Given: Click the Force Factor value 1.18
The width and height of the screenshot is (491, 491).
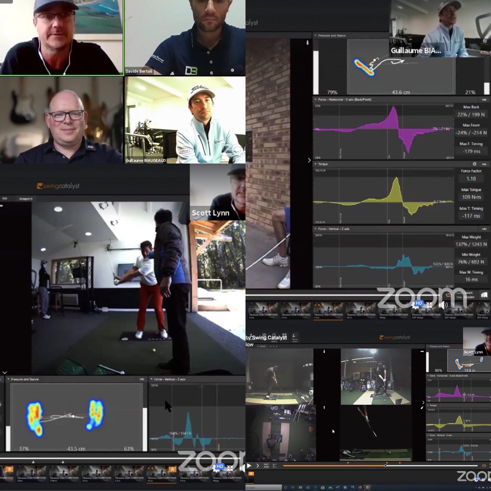Looking at the screenshot, I should (x=471, y=178).
